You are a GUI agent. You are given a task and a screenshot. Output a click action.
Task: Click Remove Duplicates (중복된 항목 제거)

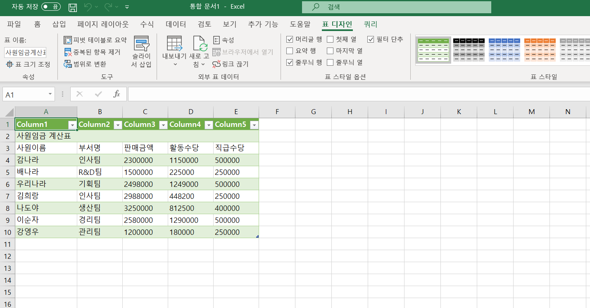pyautogui.click(x=92, y=52)
